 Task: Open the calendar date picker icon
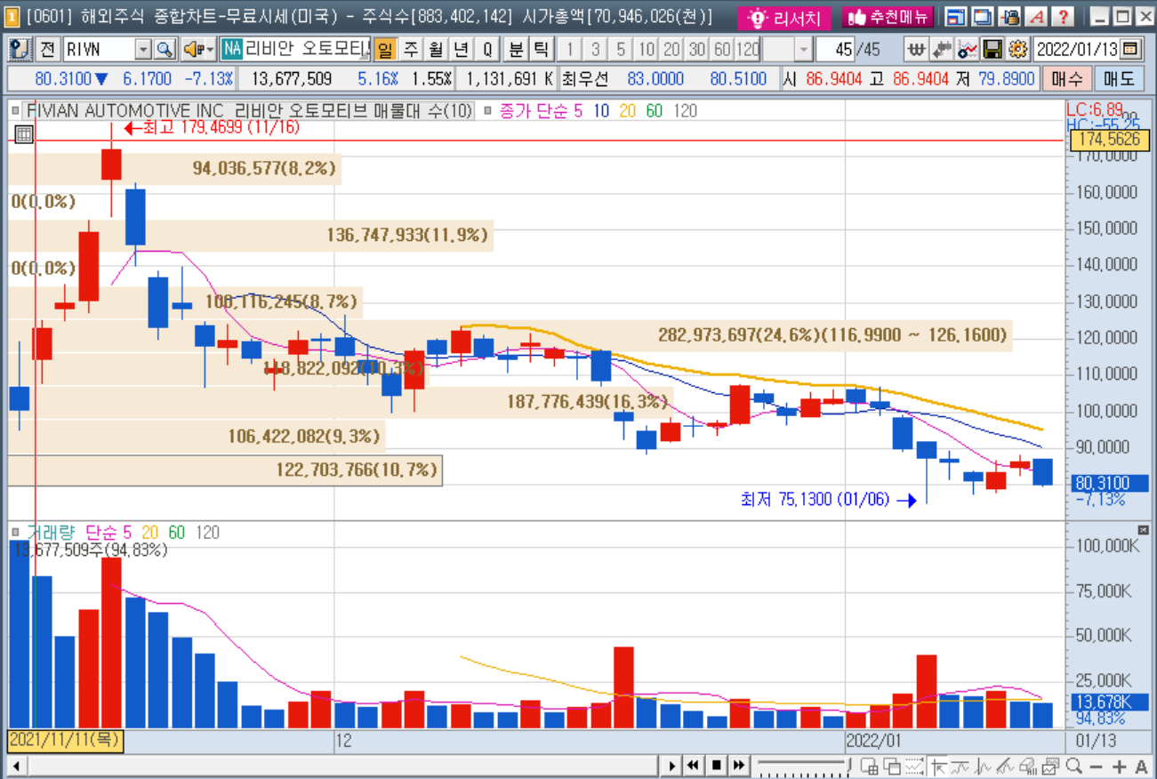[x=1131, y=49]
